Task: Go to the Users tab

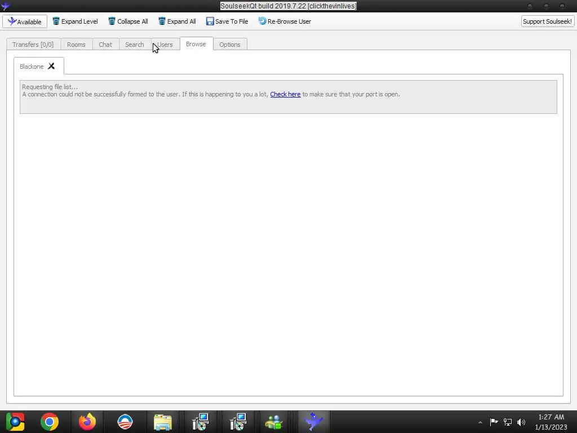Action: [165, 44]
